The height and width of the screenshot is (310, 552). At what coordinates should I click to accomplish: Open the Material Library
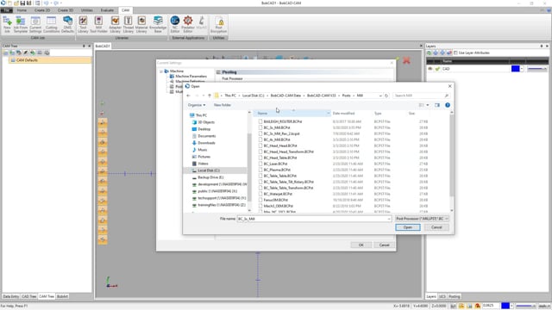click(141, 24)
